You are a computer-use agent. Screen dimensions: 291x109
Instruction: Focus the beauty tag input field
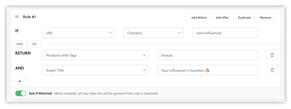coord(208,55)
